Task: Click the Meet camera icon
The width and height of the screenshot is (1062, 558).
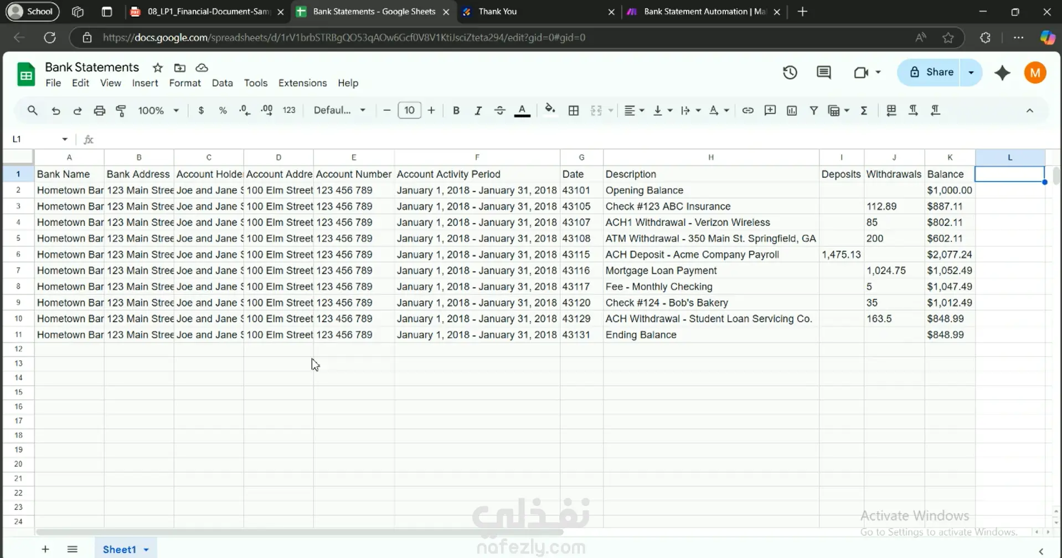Action: [861, 73]
